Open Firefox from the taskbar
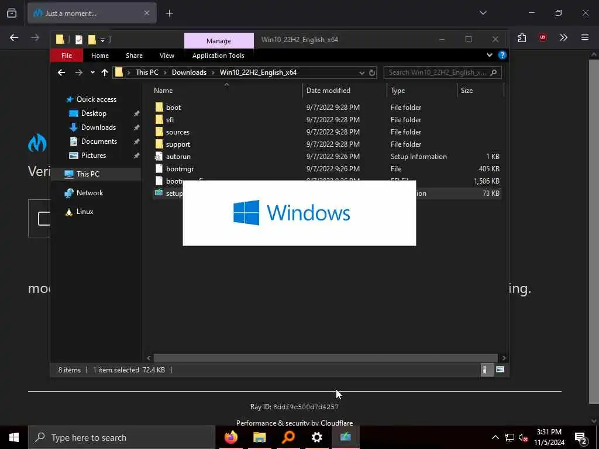Screen dimensions: 599x449 coord(230,437)
